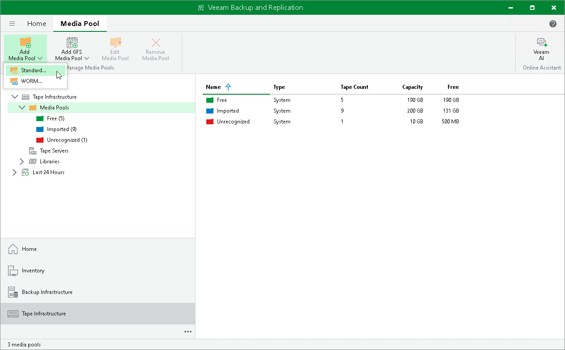
Task: Click the hamburger menu icon
Action: point(12,23)
